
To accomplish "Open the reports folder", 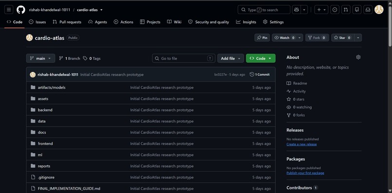I will pos(44,166).
